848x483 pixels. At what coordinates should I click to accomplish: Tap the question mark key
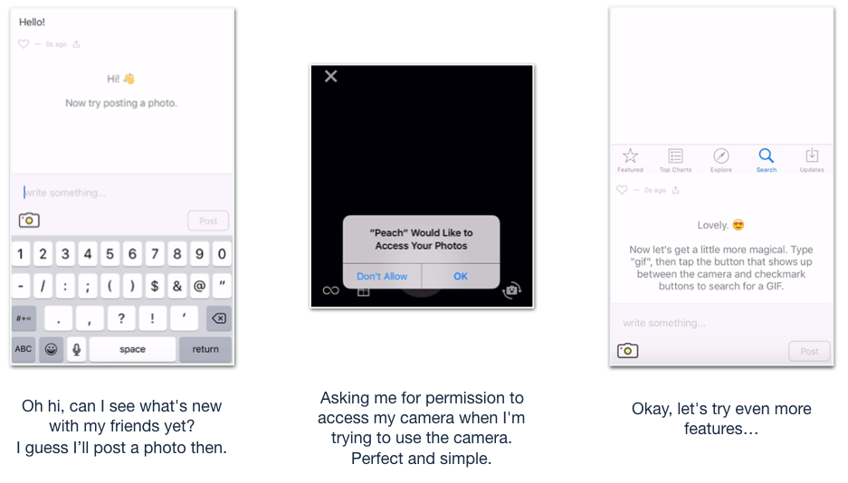[x=121, y=318]
